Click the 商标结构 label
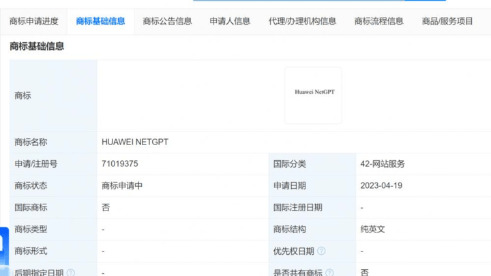Screen dimensions: 491x276 [289, 229]
